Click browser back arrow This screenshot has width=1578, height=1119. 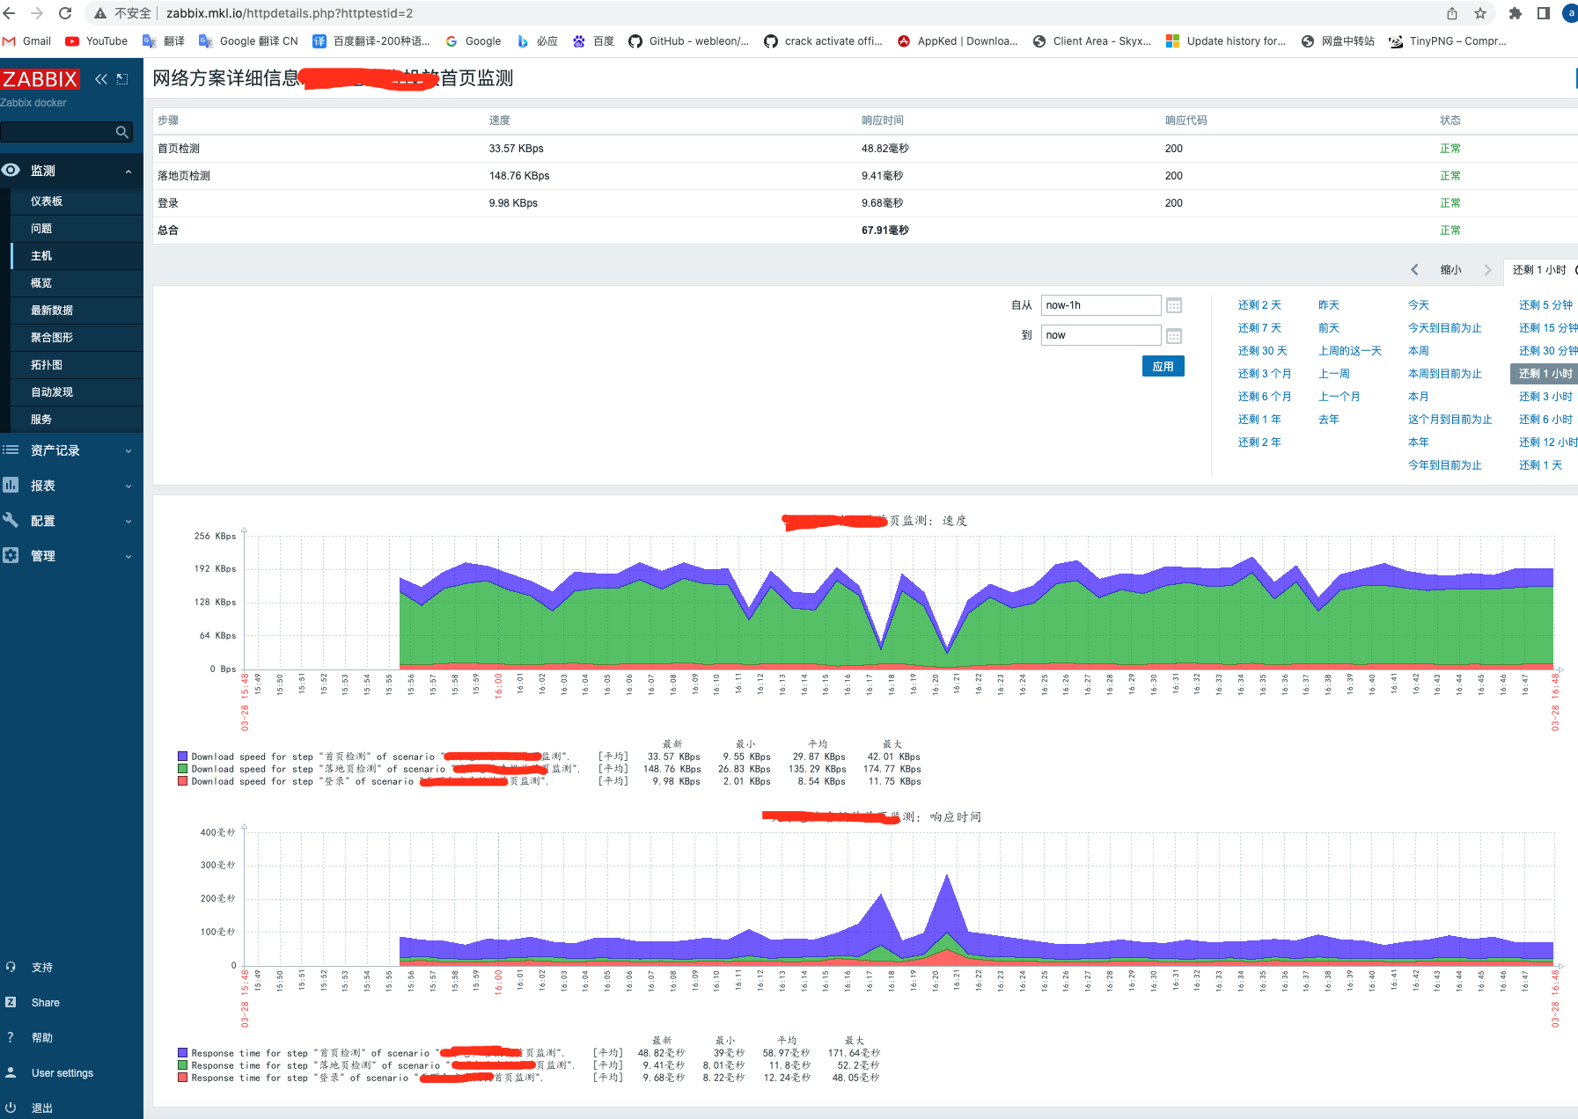click(10, 13)
